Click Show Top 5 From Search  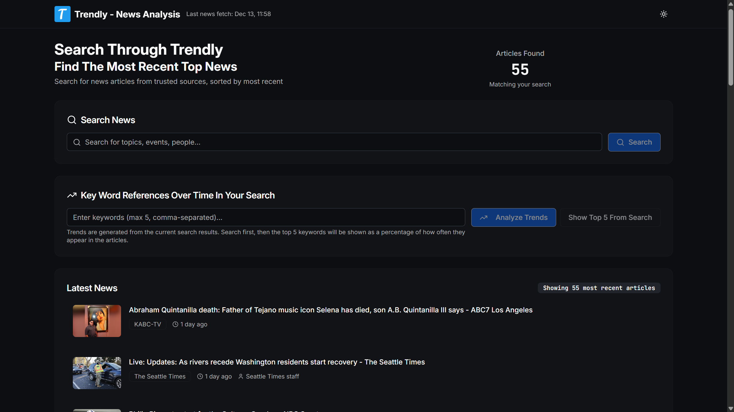(610, 218)
